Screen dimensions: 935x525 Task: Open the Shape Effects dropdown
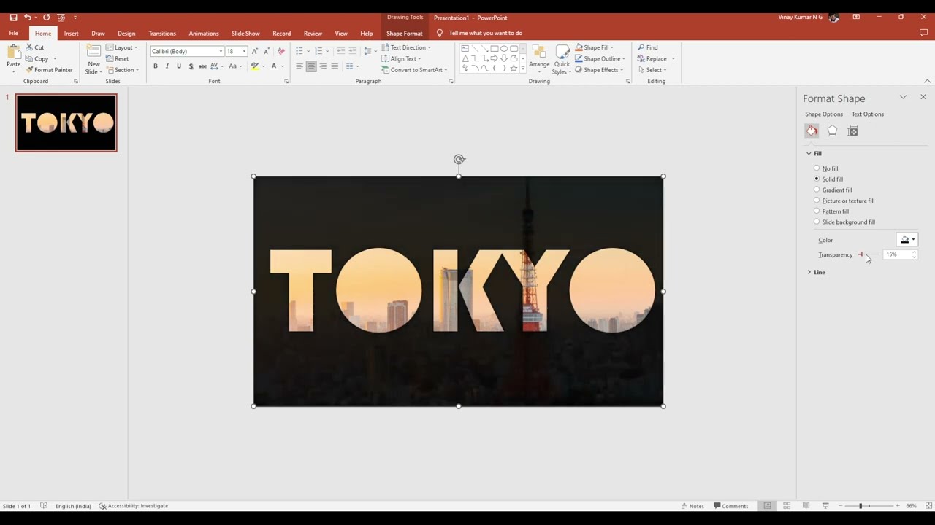tap(598, 70)
